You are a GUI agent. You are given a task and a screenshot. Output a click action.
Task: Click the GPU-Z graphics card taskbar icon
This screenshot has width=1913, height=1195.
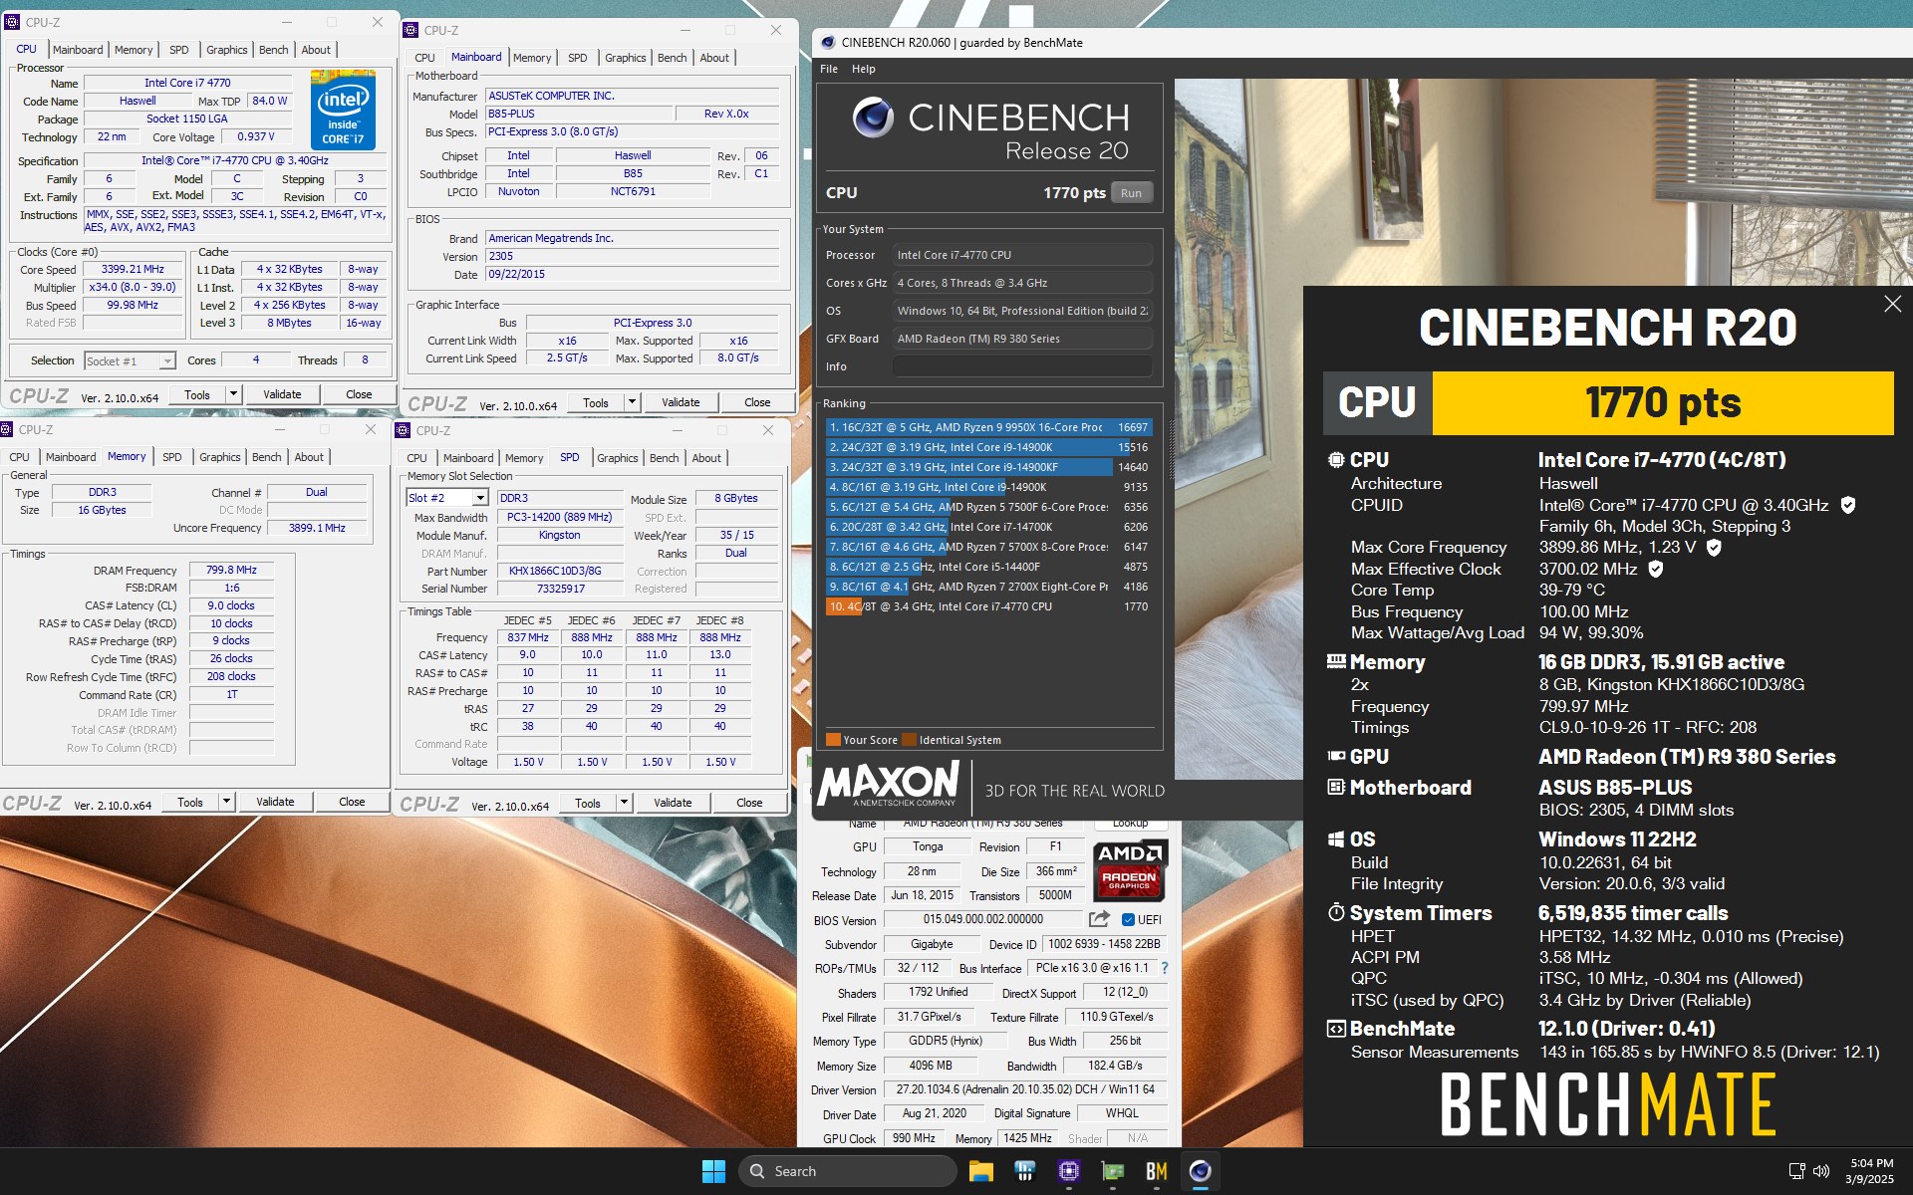[1112, 1171]
